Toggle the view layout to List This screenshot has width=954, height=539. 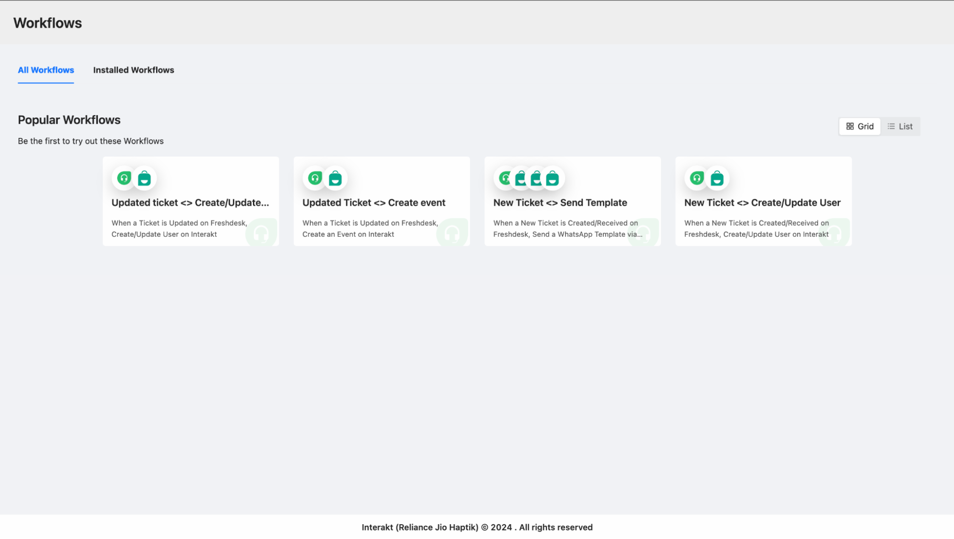[900, 126]
